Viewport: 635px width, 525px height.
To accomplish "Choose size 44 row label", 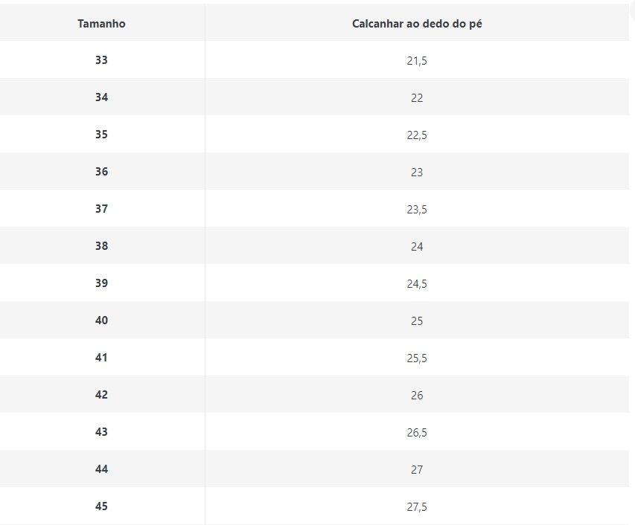I will (x=101, y=469).
